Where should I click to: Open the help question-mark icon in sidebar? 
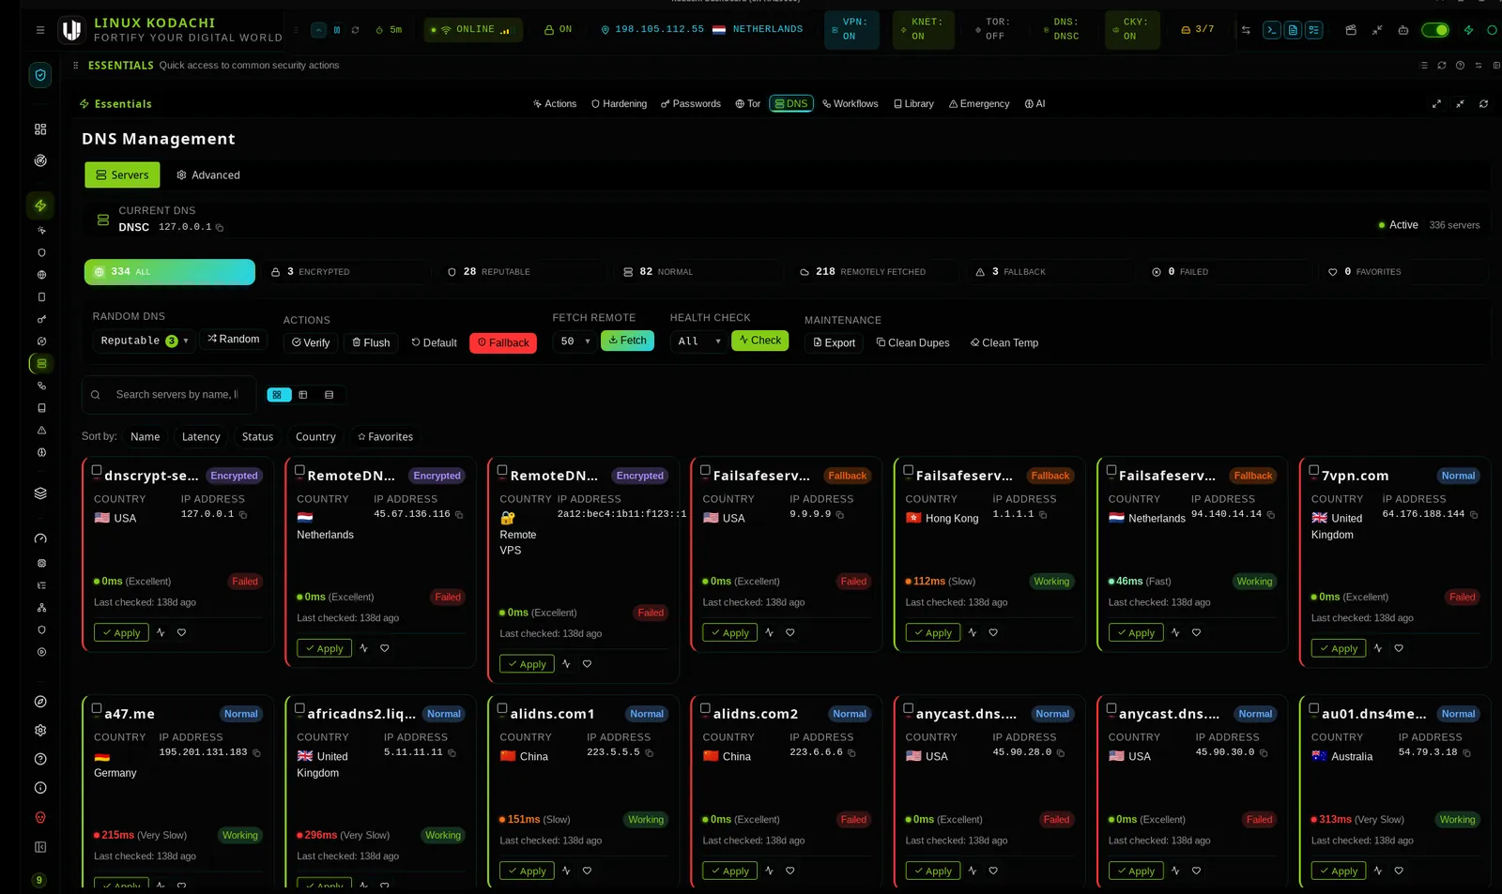pos(40,759)
